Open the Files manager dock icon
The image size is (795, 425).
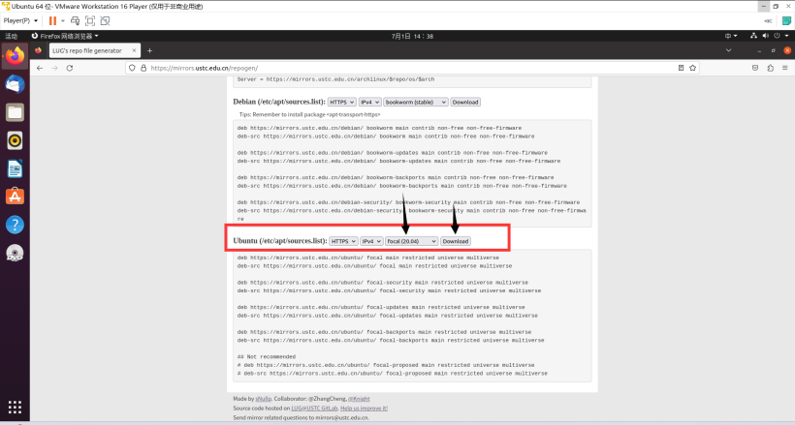15,112
